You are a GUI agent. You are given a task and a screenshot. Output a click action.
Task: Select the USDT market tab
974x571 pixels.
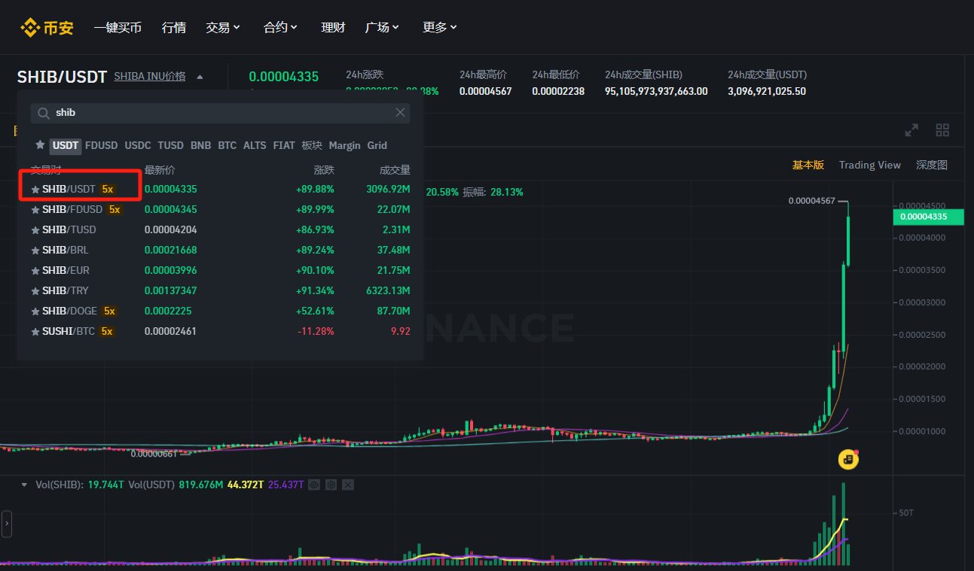[66, 145]
